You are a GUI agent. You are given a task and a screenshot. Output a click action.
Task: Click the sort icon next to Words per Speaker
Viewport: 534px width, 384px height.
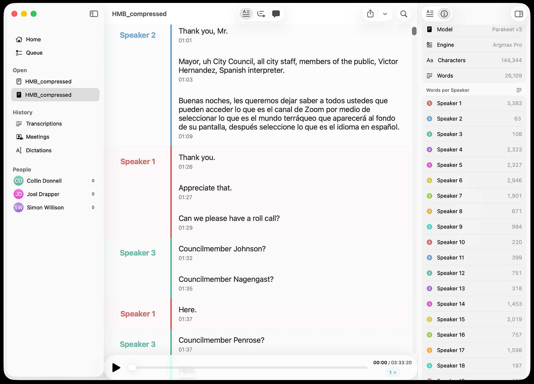click(x=519, y=90)
